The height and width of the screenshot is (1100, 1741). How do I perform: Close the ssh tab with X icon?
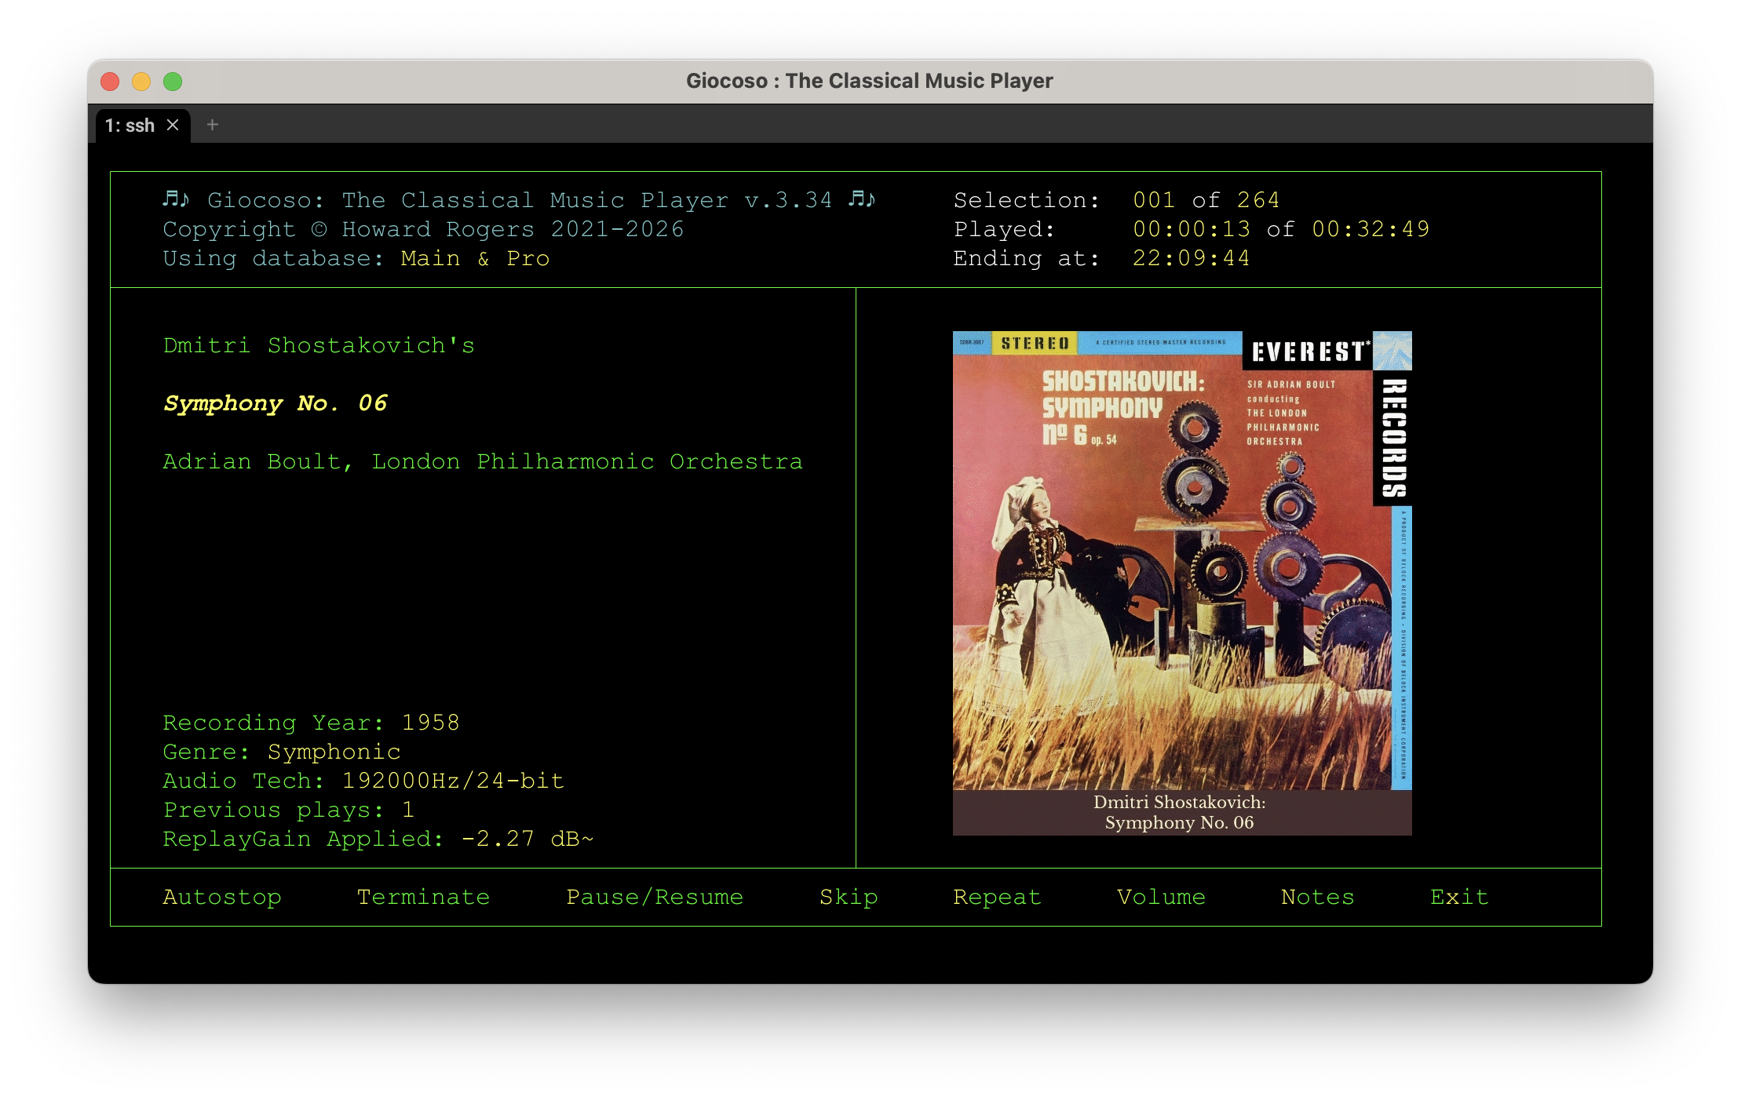point(173,126)
